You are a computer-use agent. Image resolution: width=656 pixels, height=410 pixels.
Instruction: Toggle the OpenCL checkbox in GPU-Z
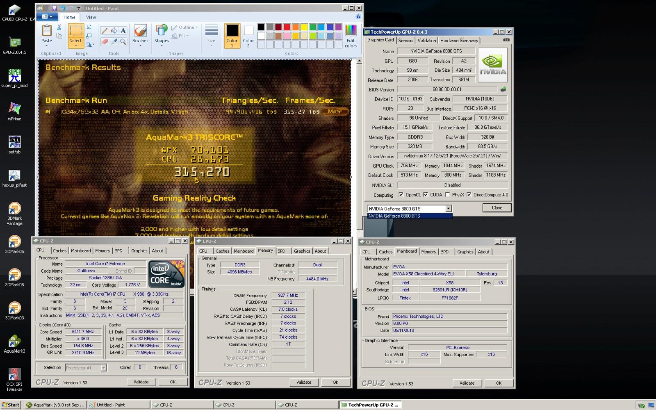point(401,195)
